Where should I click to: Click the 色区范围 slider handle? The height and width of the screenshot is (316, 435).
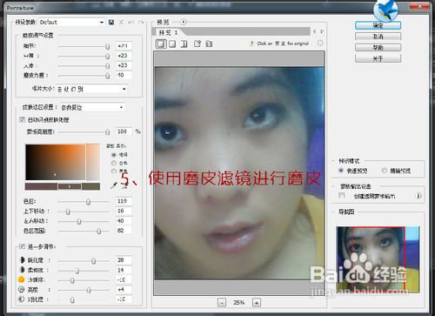[x=99, y=231]
